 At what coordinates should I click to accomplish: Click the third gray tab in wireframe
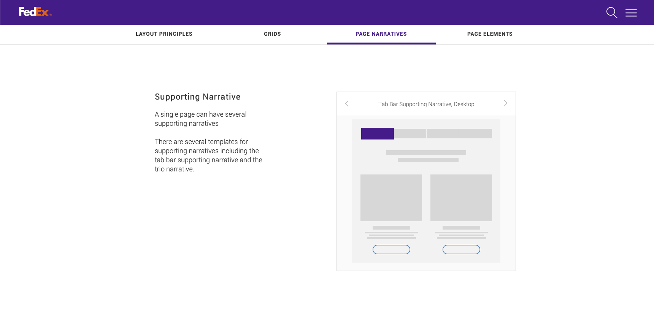pyautogui.click(x=443, y=134)
